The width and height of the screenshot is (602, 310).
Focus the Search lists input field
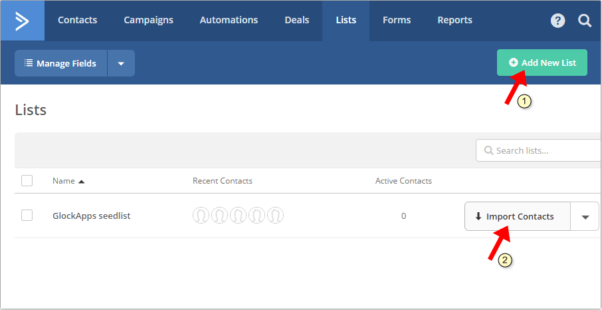pyautogui.click(x=538, y=150)
